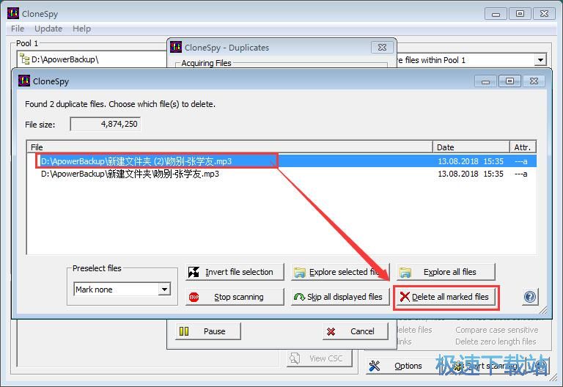The image size is (563, 387).
Task: Sort by the Attr. column header
Action: [x=523, y=147]
